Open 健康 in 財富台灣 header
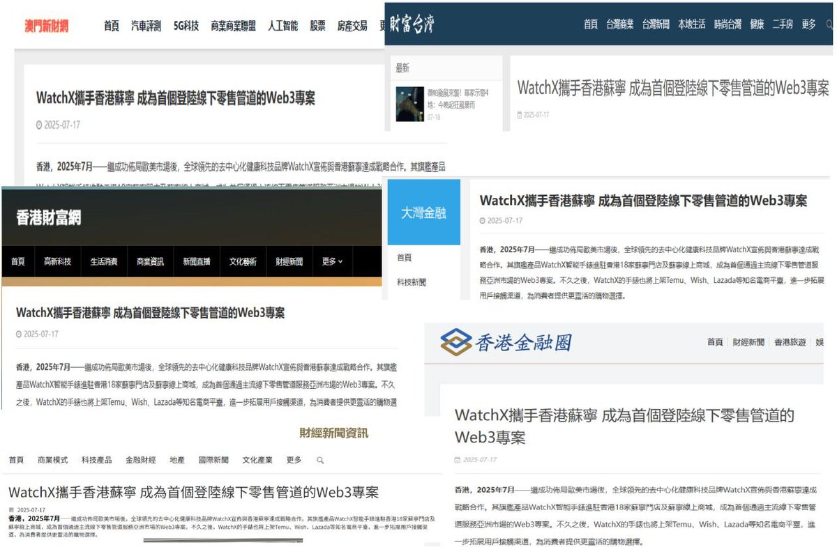 [757, 24]
